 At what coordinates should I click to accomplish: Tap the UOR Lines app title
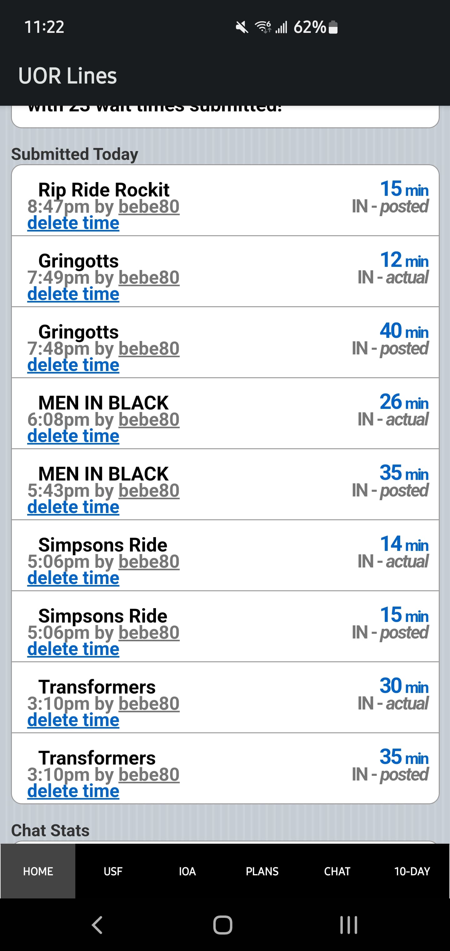pos(67,76)
